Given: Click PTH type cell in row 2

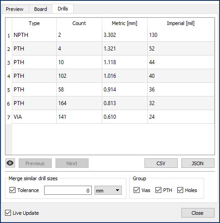Looking at the screenshot, I should (34, 49).
